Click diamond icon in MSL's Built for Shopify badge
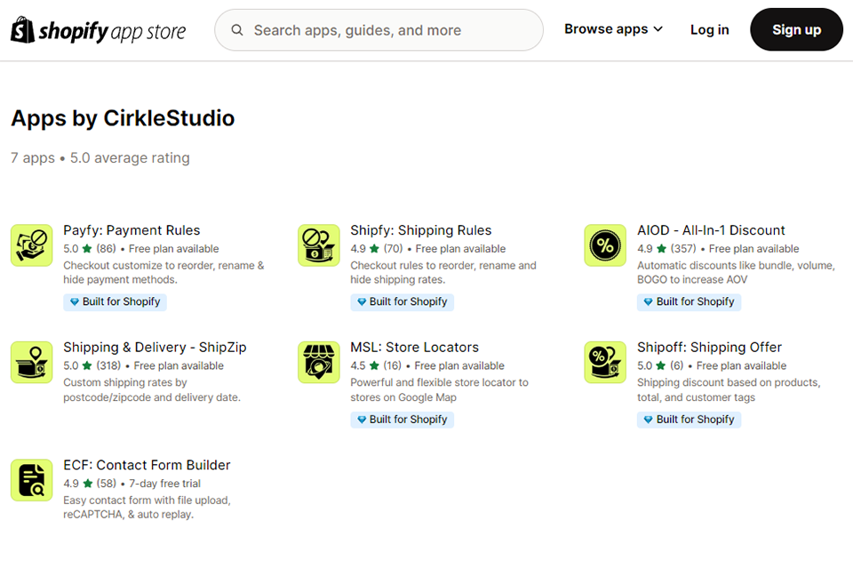This screenshot has width=853, height=569. (x=362, y=420)
